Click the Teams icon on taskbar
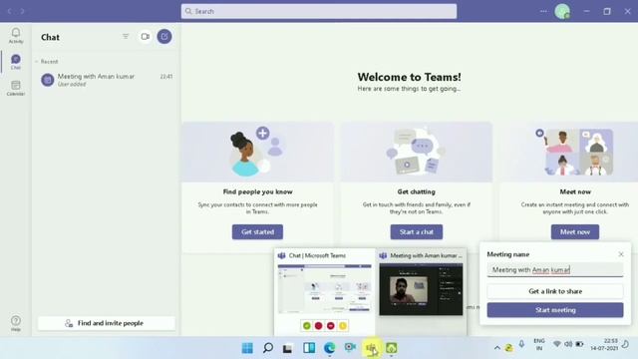This screenshot has height=359, width=638. tap(372, 348)
